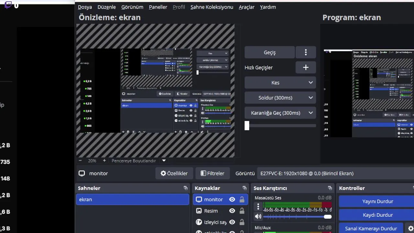Open source Özellikler properties
This screenshot has height=233, width=414.
174,173
